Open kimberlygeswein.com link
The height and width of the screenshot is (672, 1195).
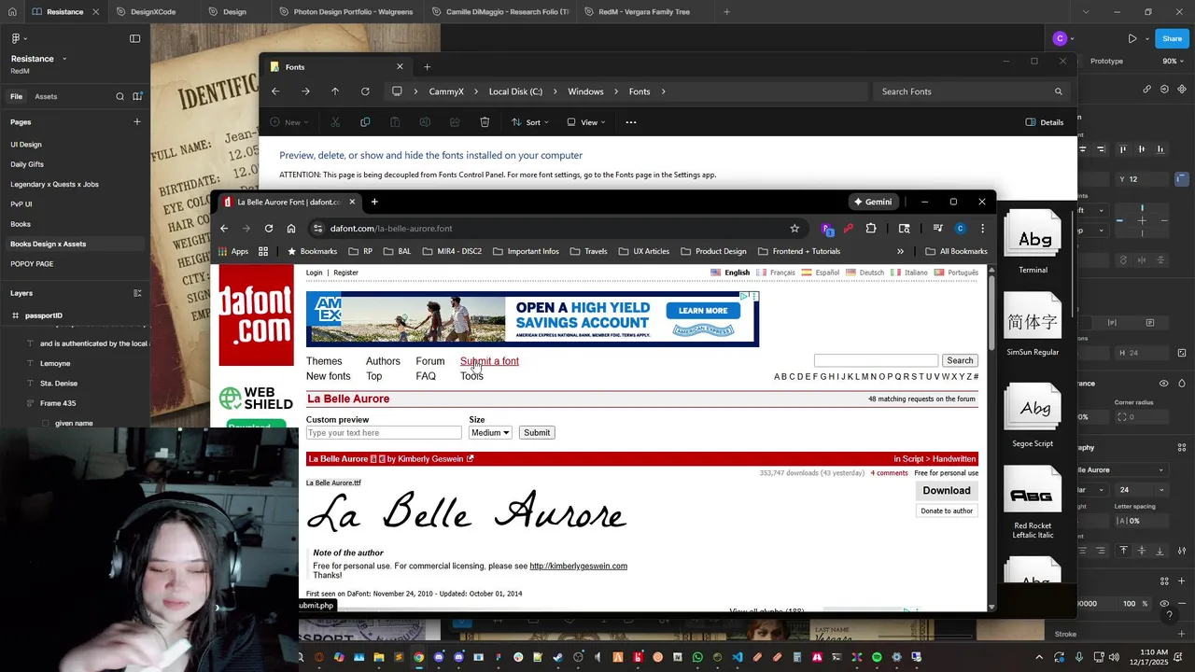point(578,566)
